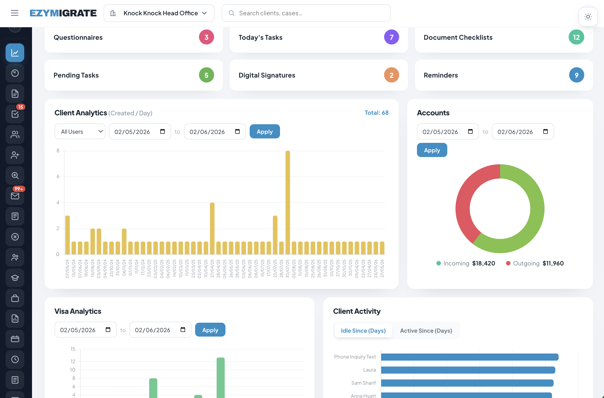The image size is (604, 398).
Task: Open the clock history icon near sidebar bottom
Action: click(15, 359)
